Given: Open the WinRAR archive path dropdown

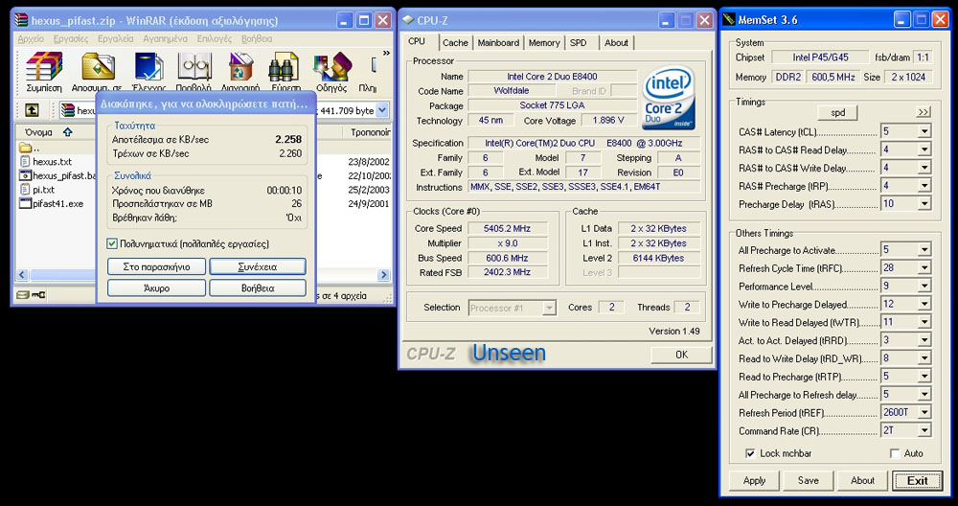Looking at the screenshot, I should click(x=382, y=110).
